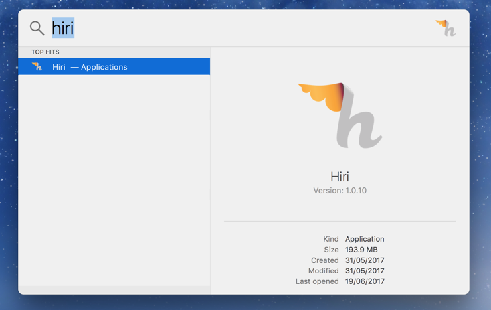Click the "Size" label
Screen dimensions: 491x310
point(331,250)
